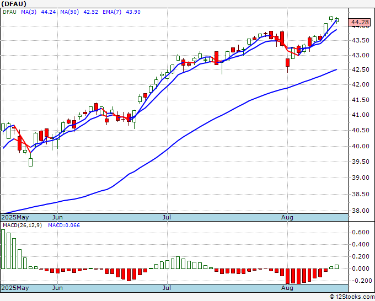375x301 pixels.
Task: Click the 43.00 price axis label
Action: (361, 55)
